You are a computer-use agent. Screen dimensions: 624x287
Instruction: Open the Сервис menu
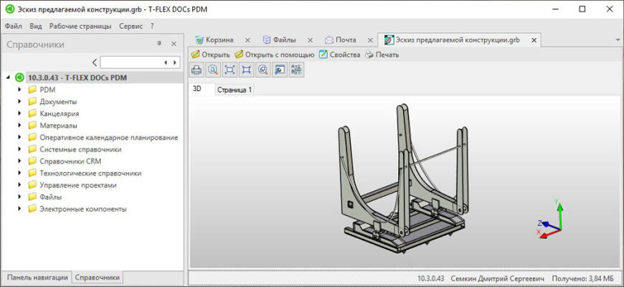click(x=131, y=26)
